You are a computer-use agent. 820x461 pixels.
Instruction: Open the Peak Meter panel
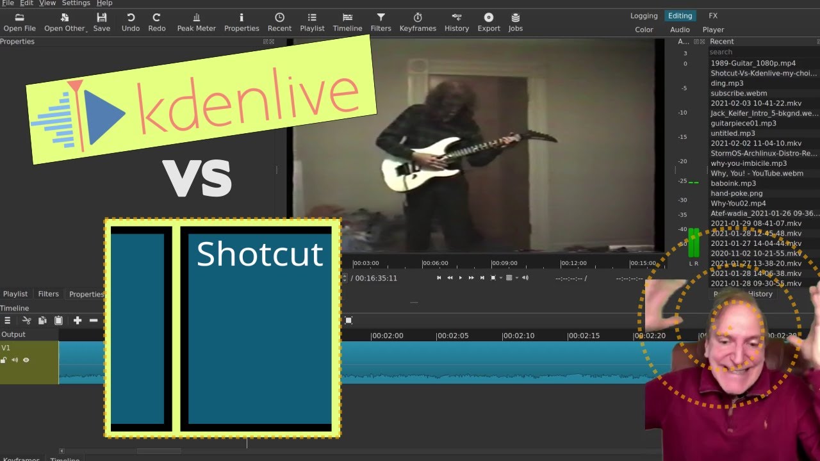click(196, 22)
